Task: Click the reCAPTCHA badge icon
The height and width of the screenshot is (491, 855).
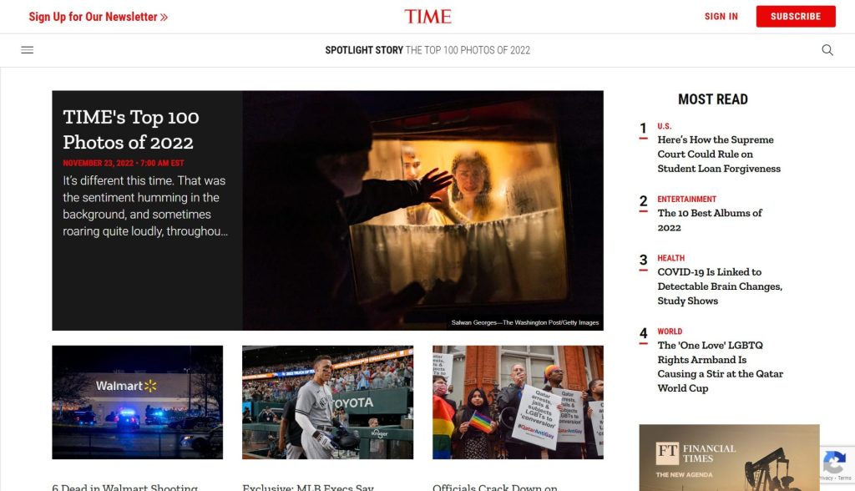Action: pos(834,463)
